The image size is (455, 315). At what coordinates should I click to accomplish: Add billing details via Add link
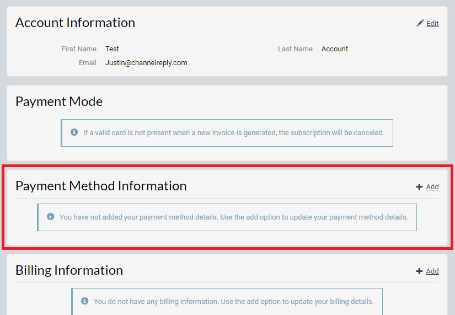coord(432,271)
